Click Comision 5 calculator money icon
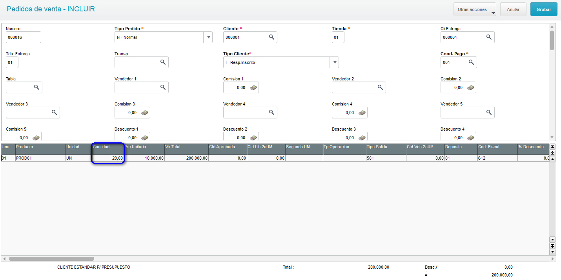The width and height of the screenshot is (561, 280). pyautogui.click(x=36, y=137)
